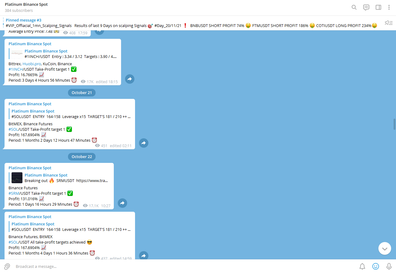Open the quoted SOLUSDT reply above Binance Futures, BitMEX
This screenshot has width=396, height=273.
point(70,227)
